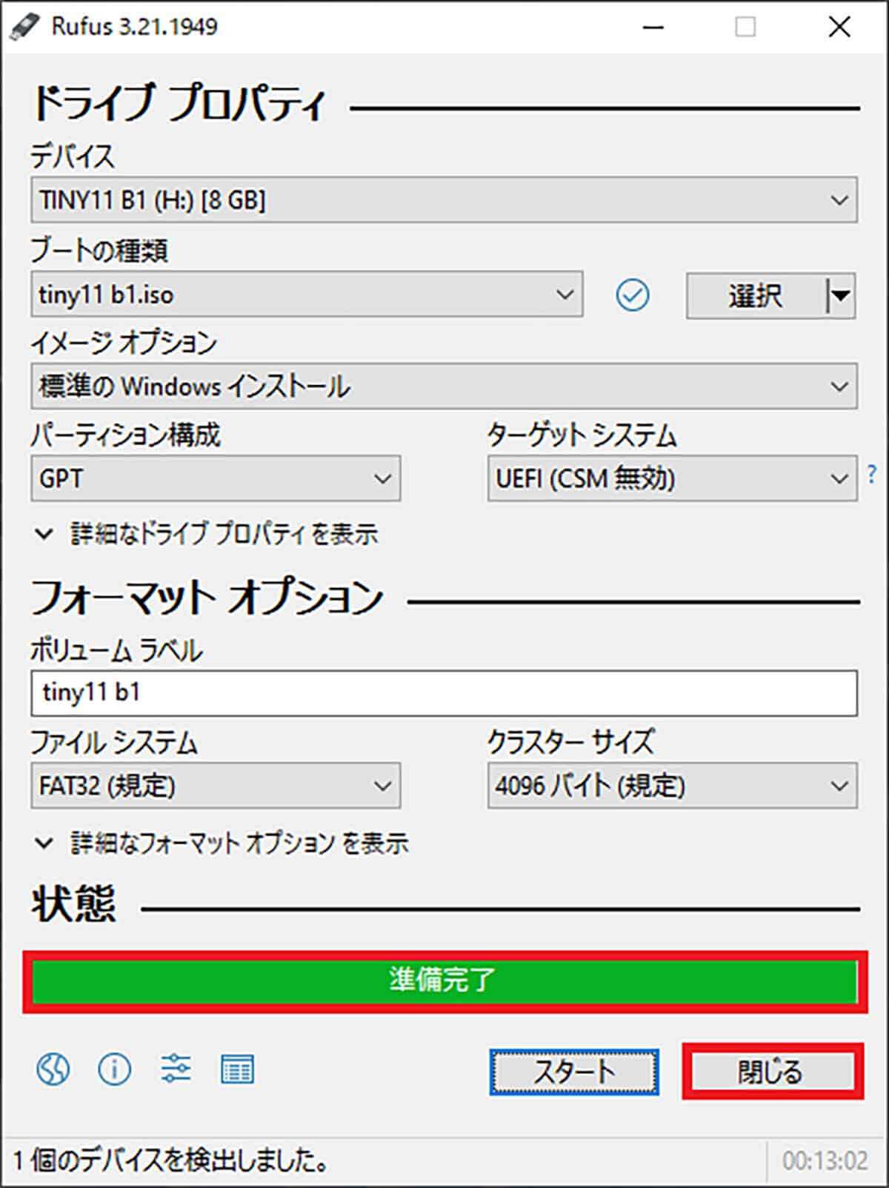This screenshot has height=1188, width=889.
Task: Close the Rufus window with X
Action: pos(839,27)
